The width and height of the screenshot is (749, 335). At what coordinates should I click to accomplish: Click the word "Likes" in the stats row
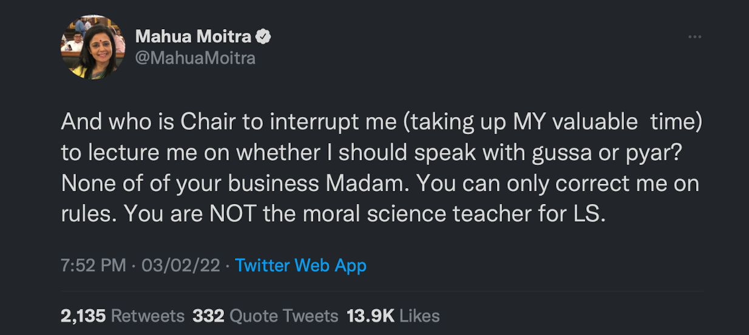[x=419, y=316]
